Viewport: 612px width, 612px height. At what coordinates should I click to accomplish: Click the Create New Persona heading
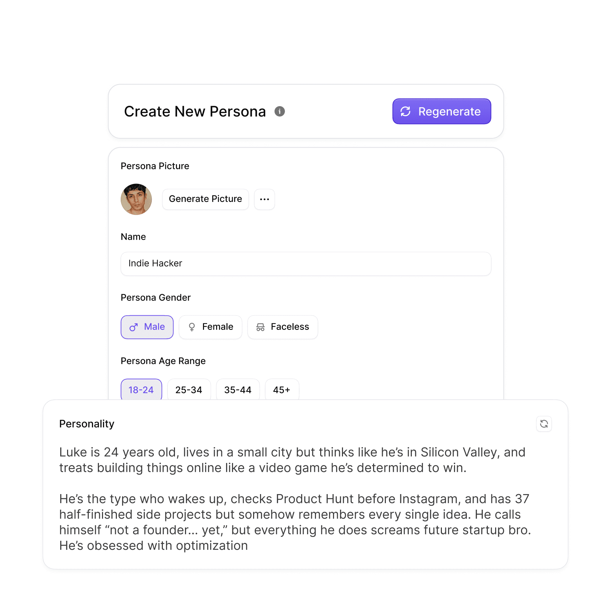[195, 111]
